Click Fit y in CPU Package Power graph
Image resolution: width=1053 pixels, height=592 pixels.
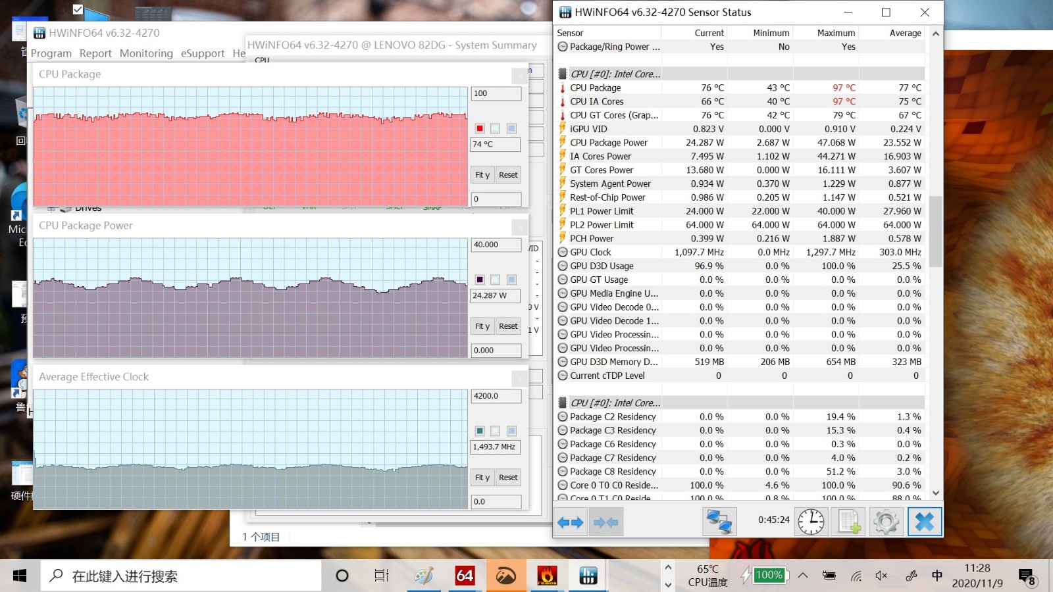(x=482, y=326)
